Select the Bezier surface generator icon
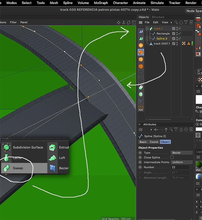This screenshot has height=220, width=202. (53, 168)
